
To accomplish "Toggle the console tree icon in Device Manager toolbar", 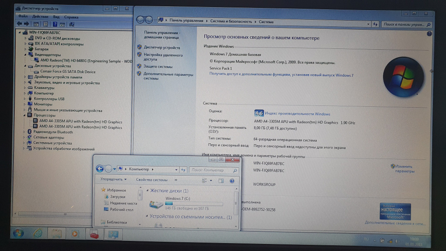I will [x=36, y=24].
